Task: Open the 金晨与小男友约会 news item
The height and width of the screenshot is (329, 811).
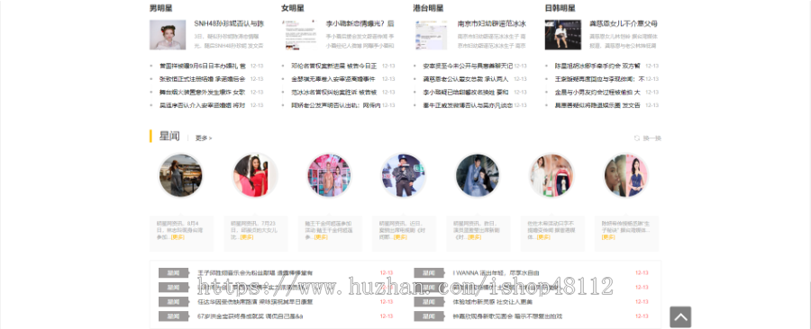Action: pyautogui.click(x=598, y=93)
